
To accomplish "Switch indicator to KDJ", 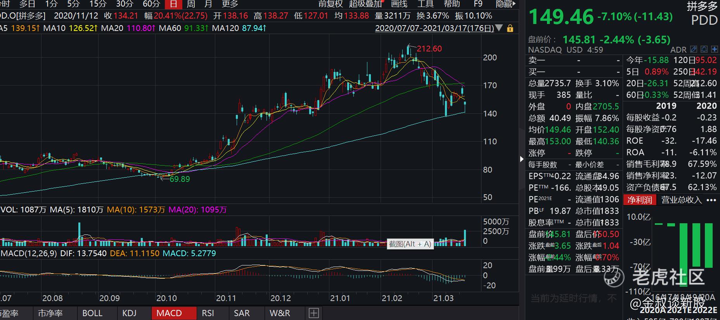I will coord(129,313).
